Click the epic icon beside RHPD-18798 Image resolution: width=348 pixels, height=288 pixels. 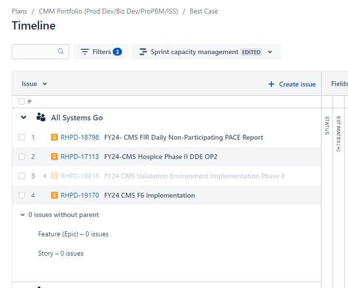(54, 137)
